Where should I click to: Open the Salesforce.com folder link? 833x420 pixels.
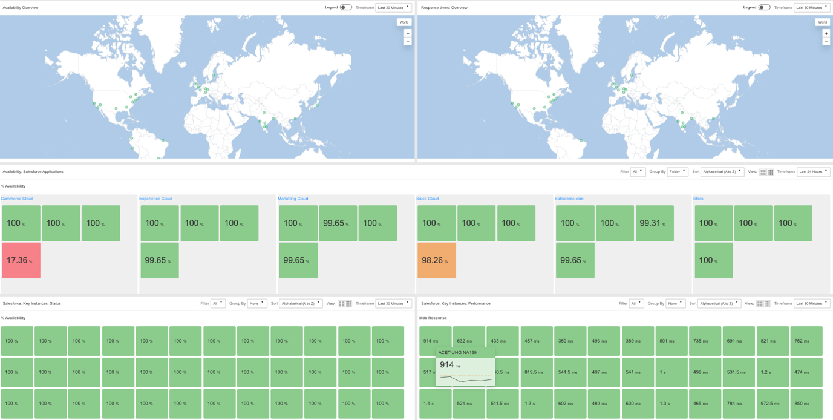tap(569, 199)
